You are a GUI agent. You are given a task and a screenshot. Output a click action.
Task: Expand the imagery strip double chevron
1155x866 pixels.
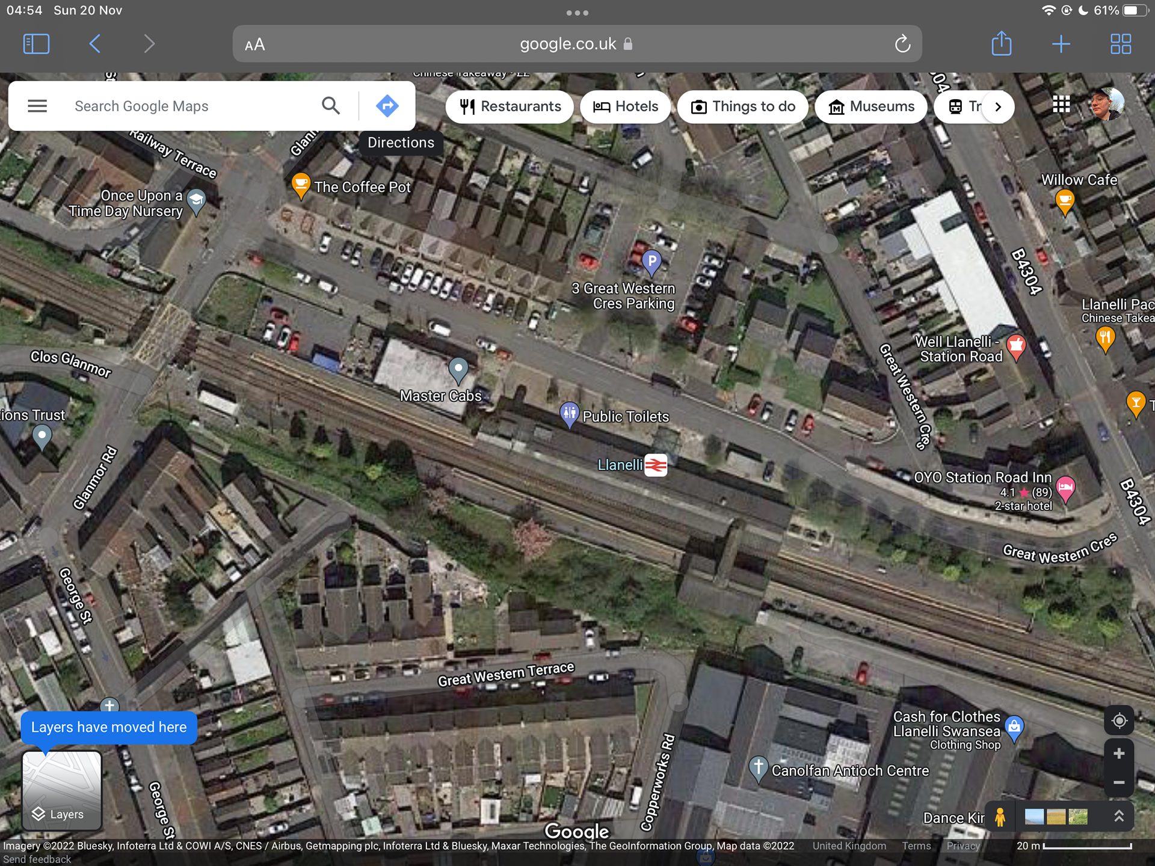(1119, 816)
